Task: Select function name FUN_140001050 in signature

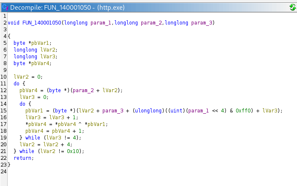Action: (x=41, y=23)
